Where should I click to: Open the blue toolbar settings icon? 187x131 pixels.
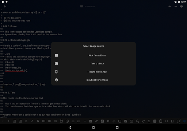(x=184, y=121)
